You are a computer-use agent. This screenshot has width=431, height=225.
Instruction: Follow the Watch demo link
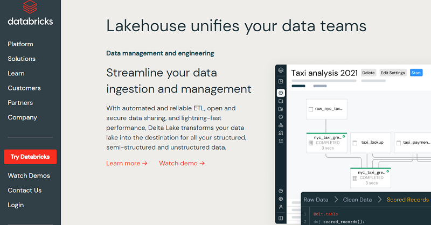pos(182,164)
